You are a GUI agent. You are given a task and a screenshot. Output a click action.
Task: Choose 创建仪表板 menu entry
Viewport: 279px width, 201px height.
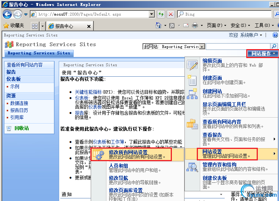[x=231, y=182]
